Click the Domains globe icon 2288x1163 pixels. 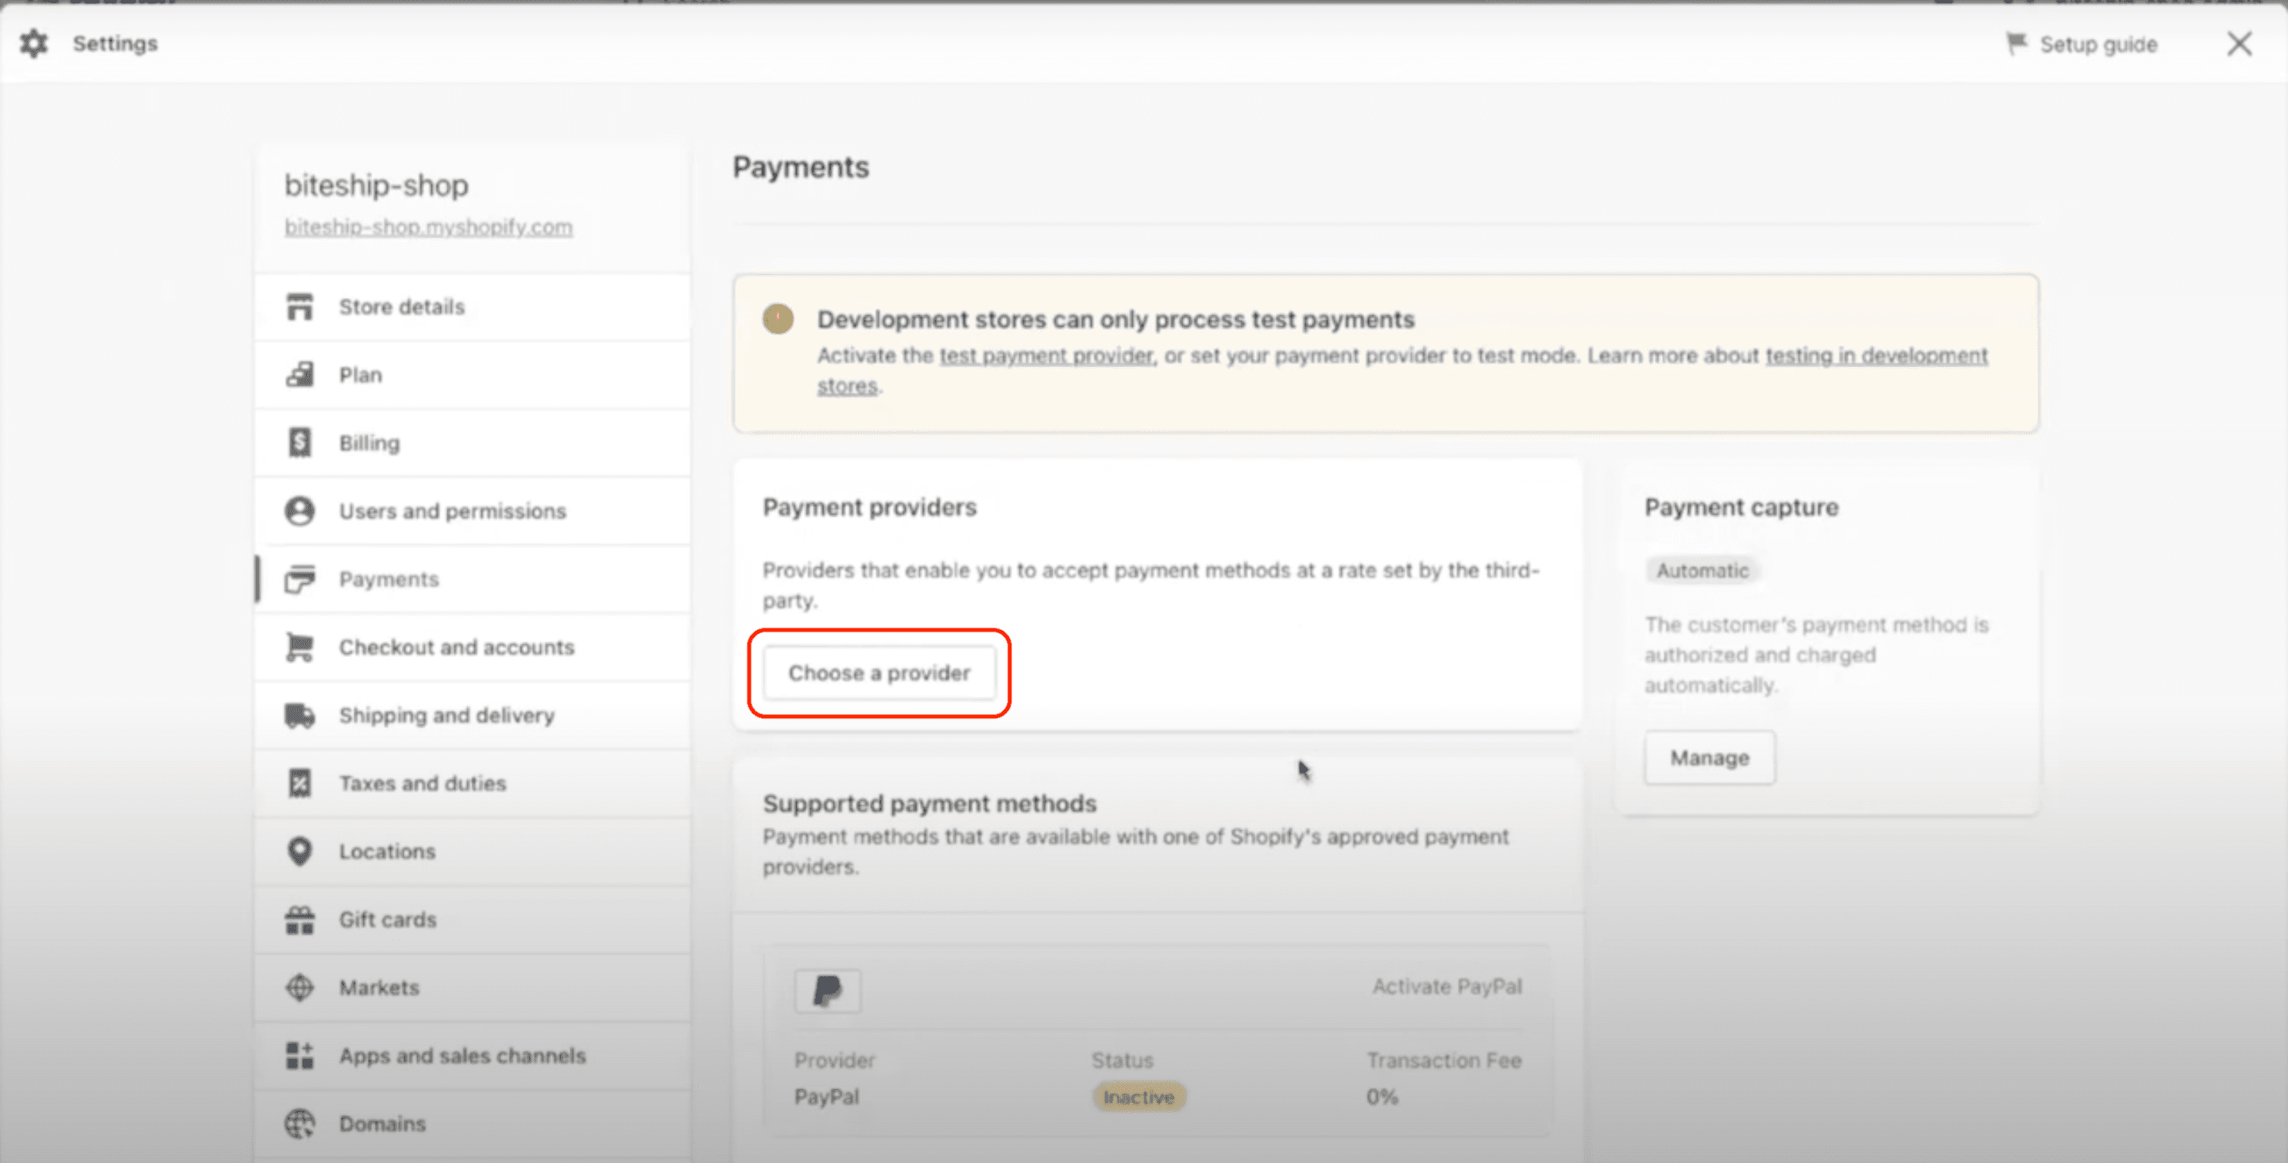pyautogui.click(x=300, y=1124)
